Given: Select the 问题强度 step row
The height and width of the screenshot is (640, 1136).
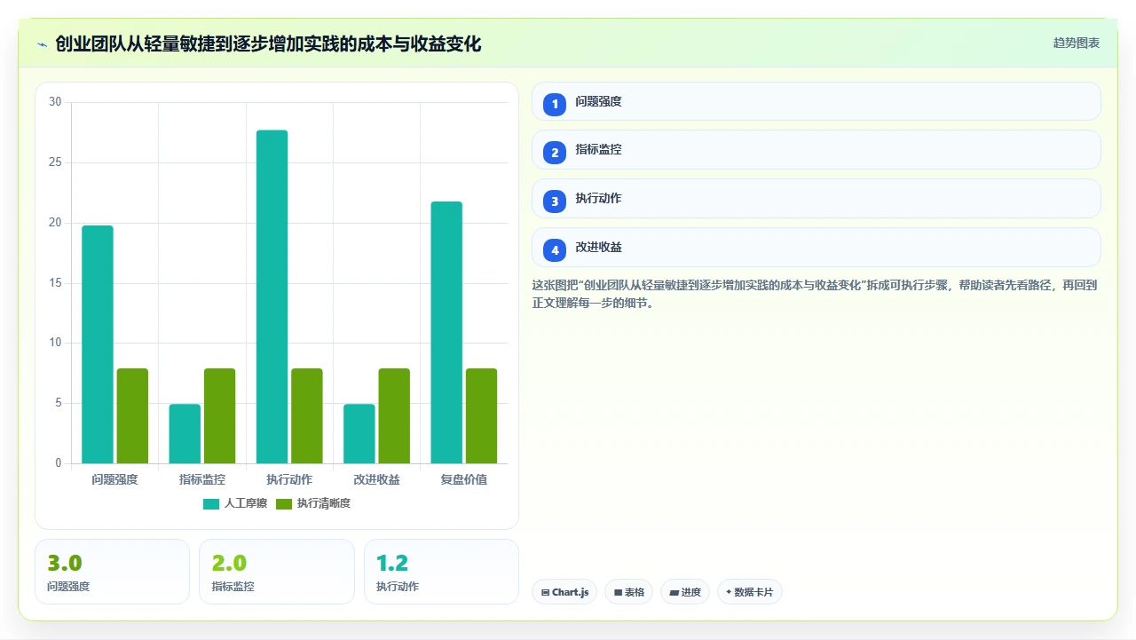Looking at the screenshot, I should [x=816, y=101].
